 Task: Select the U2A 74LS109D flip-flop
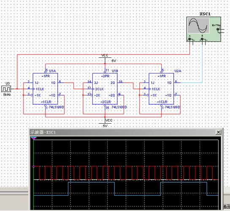[x=161, y=89]
